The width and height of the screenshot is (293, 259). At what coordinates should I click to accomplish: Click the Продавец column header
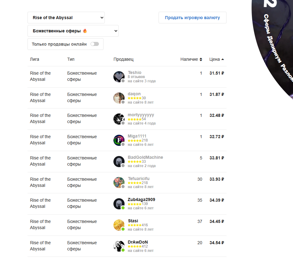(x=123, y=59)
